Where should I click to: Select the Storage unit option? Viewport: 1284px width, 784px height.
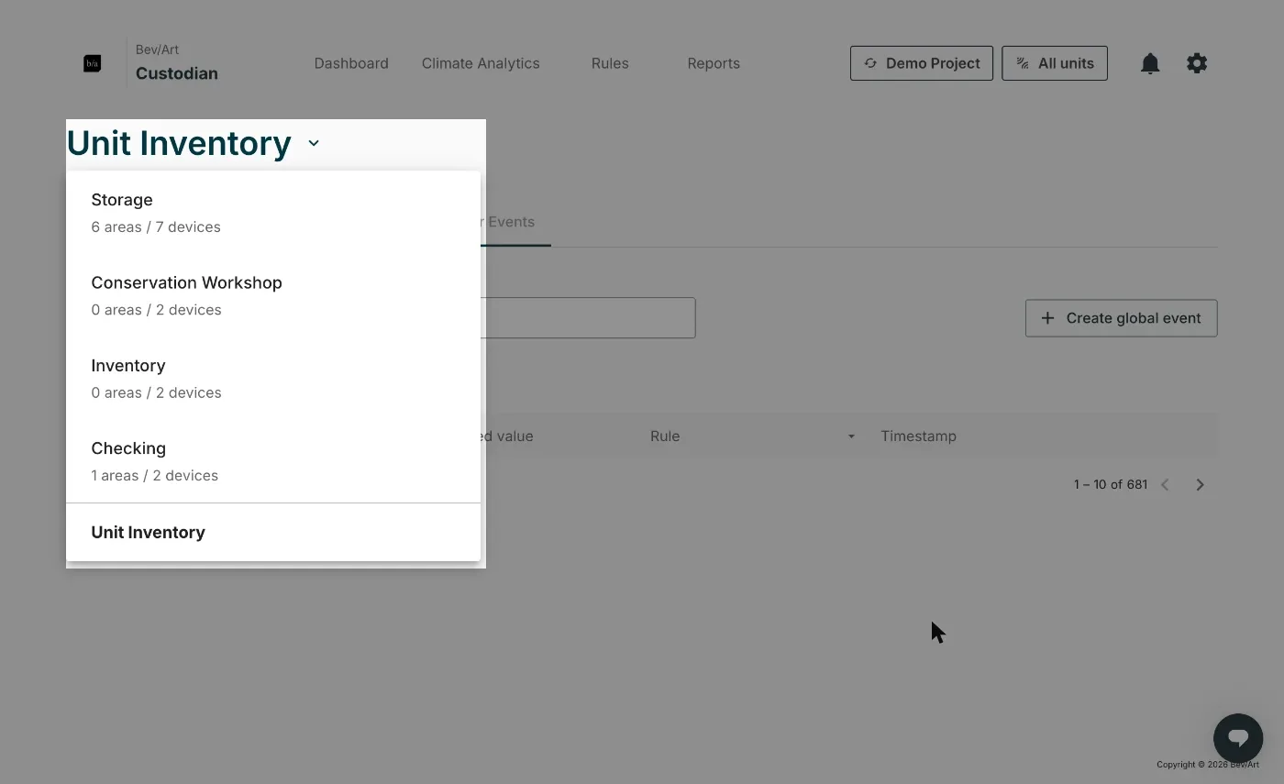(273, 213)
